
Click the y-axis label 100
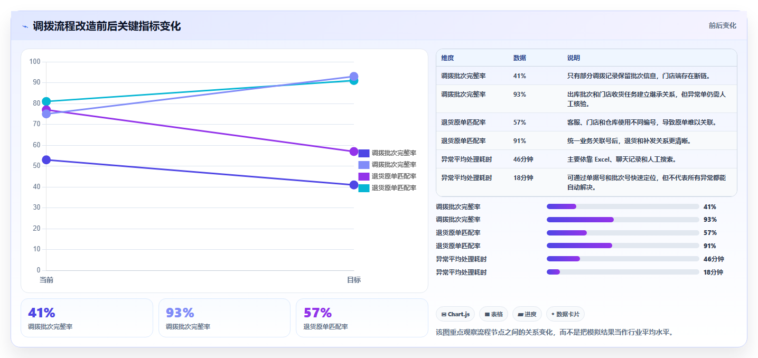[x=35, y=62]
